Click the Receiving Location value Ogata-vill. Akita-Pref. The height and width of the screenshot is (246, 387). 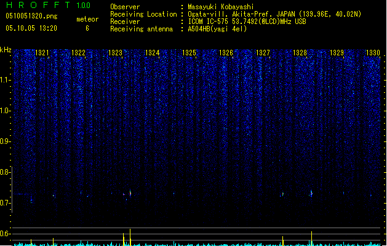[x=230, y=14]
